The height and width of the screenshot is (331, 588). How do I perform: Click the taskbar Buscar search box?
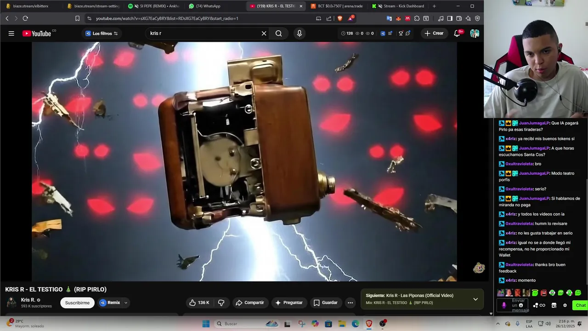[248, 324]
